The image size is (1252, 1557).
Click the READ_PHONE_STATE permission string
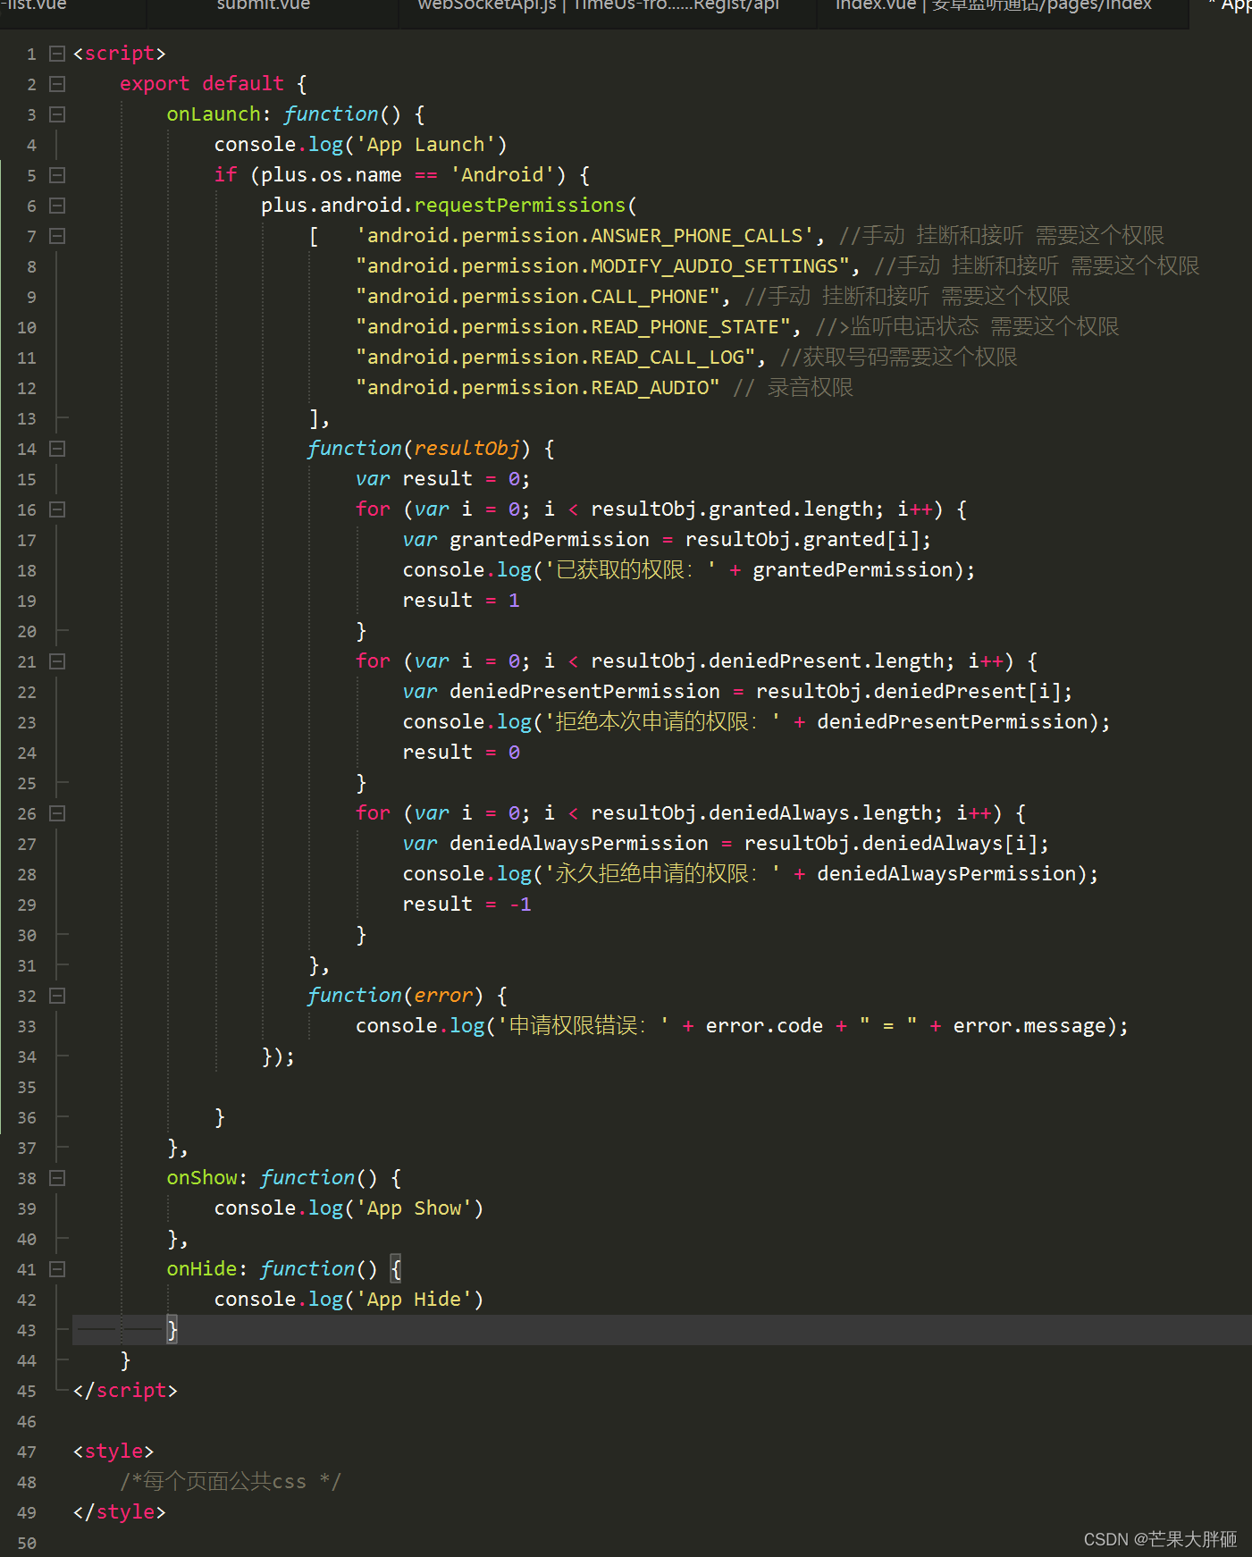(x=573, y=327)
